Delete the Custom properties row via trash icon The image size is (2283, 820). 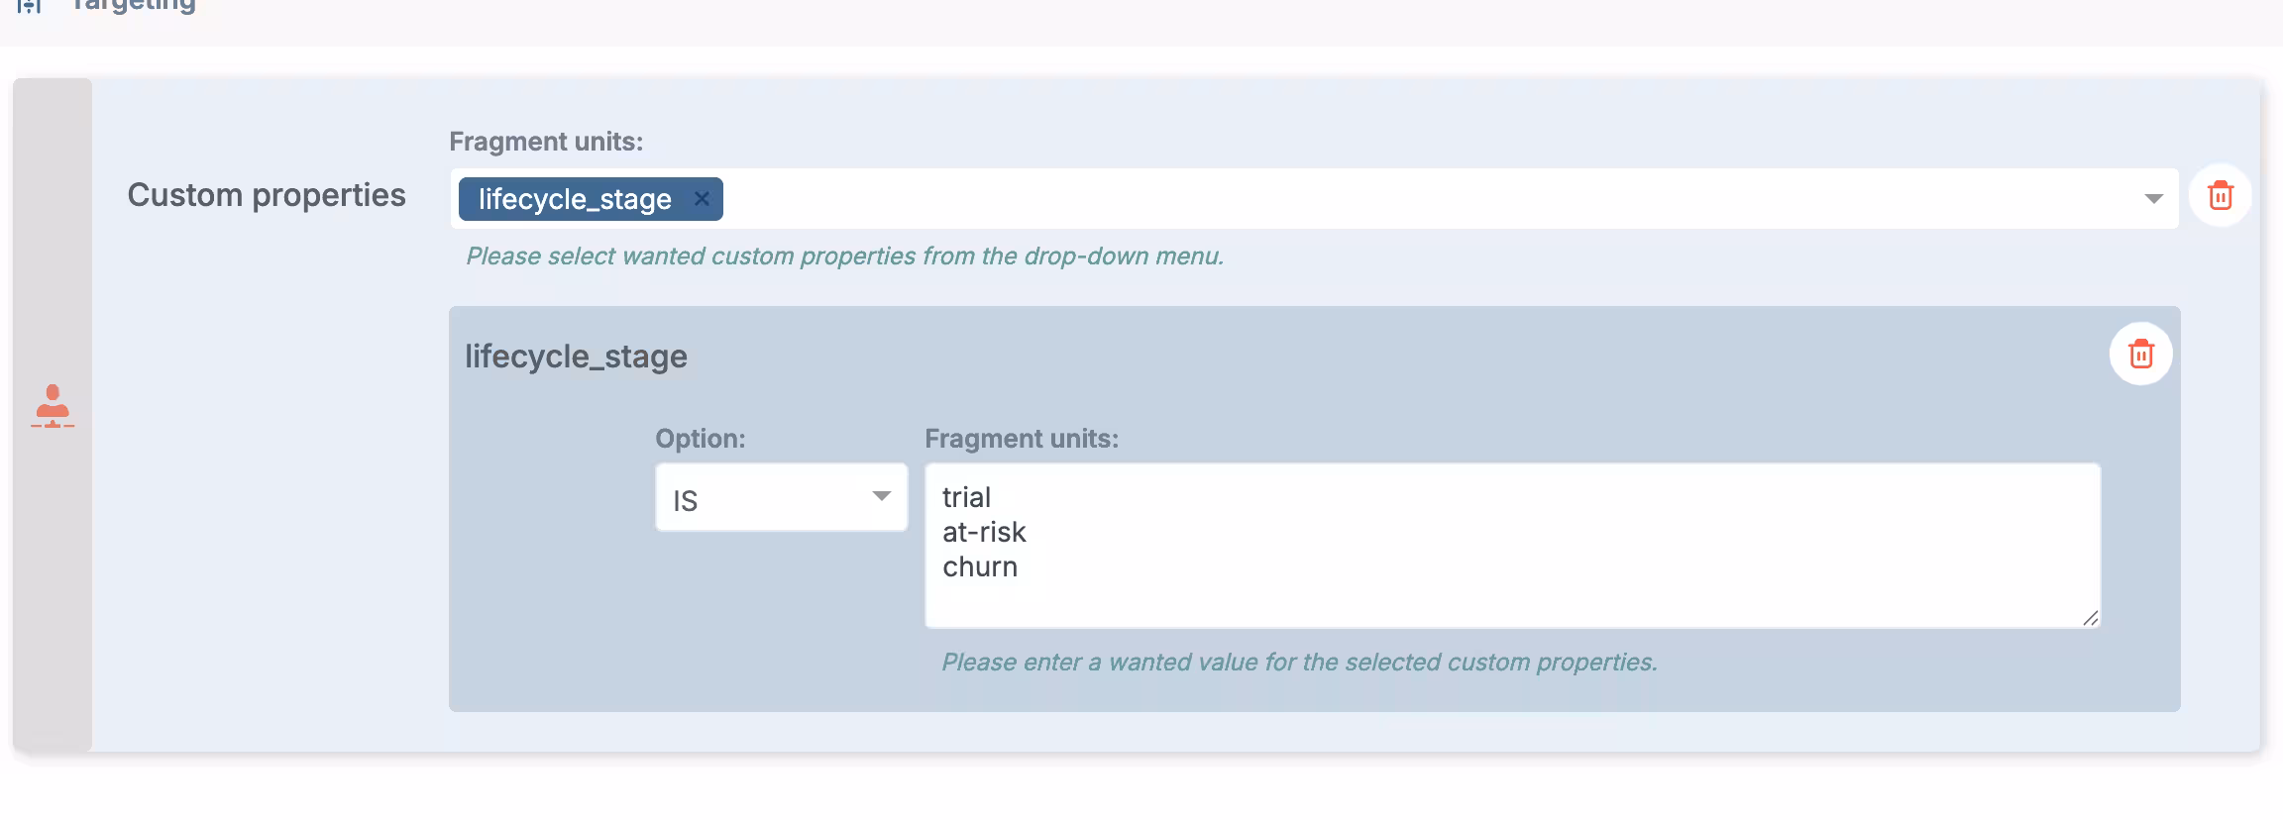(x=2220, y=196)
